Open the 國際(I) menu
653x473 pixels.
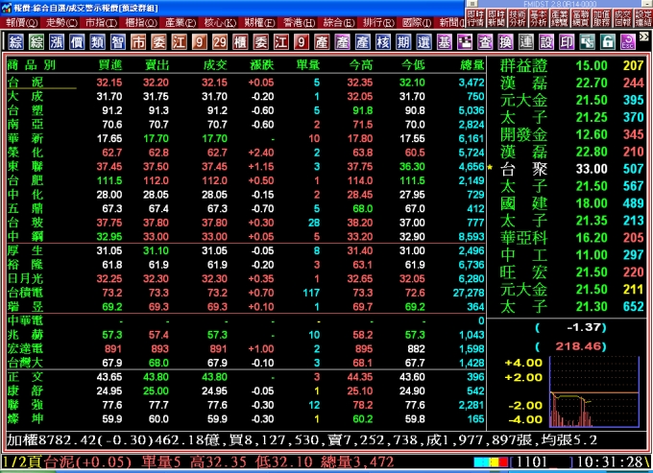point(418,22)
